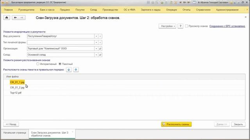Go to the home page icon
This screenshot has height=140, width=250.
7,17
